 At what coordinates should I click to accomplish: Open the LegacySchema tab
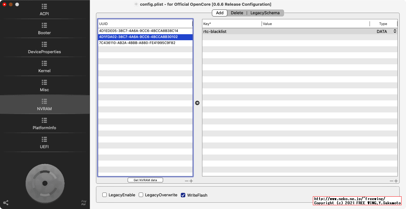tap(265, 13)
